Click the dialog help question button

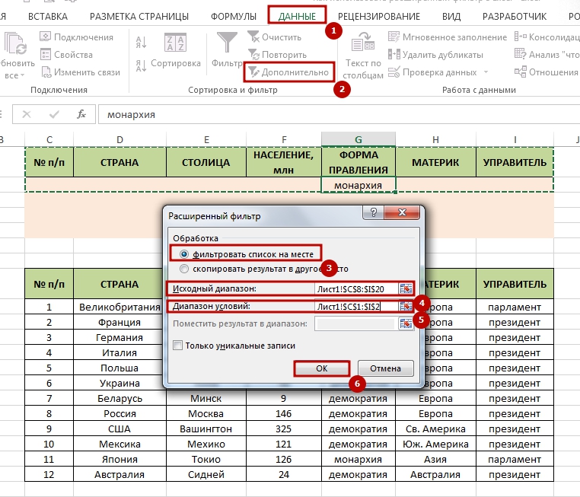(x=373, y=212)
